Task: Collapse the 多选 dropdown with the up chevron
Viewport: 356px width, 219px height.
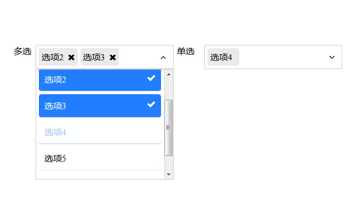Action: pyautogui.click(x=163, y=57)
